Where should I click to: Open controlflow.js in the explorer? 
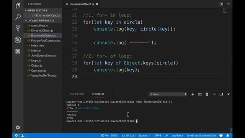click(43, 26)
